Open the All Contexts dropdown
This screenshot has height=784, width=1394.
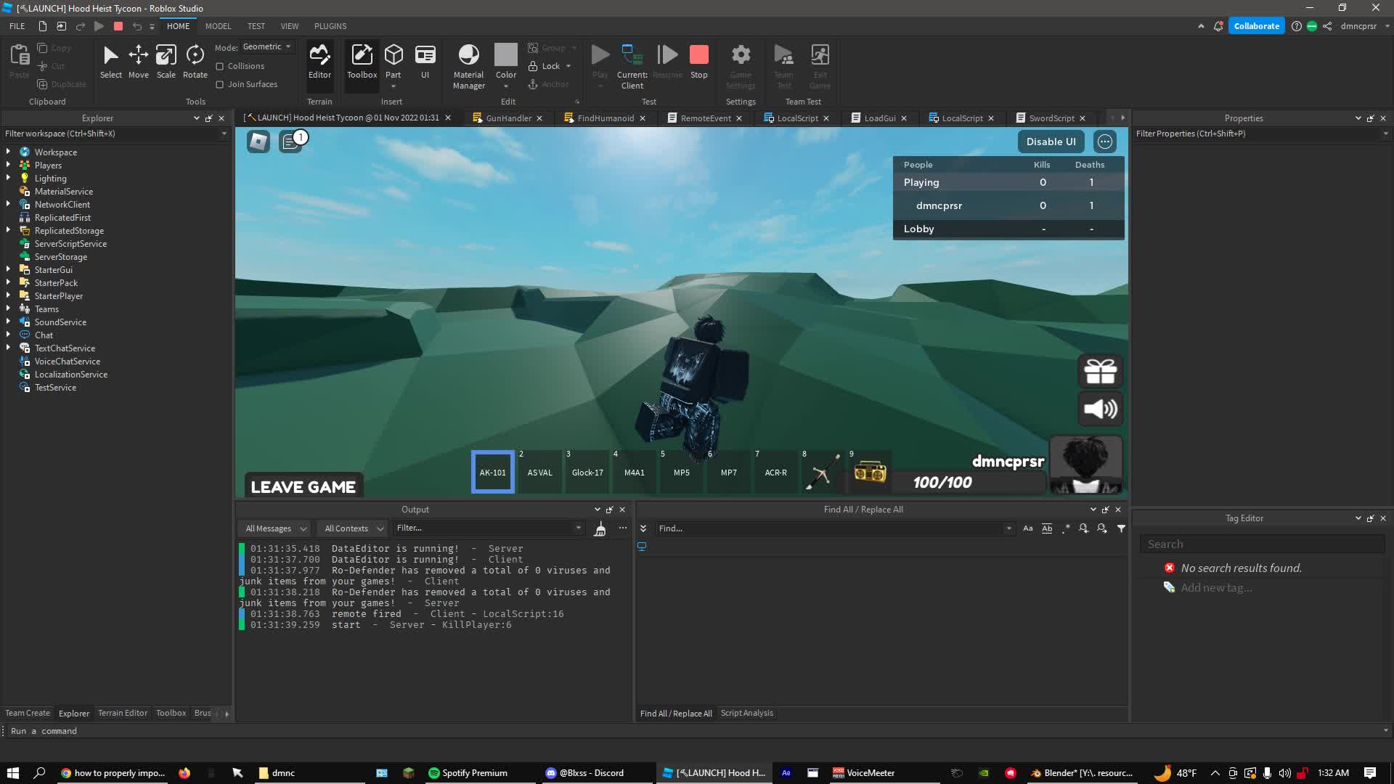pyautogui.click(x=354, y=528)
